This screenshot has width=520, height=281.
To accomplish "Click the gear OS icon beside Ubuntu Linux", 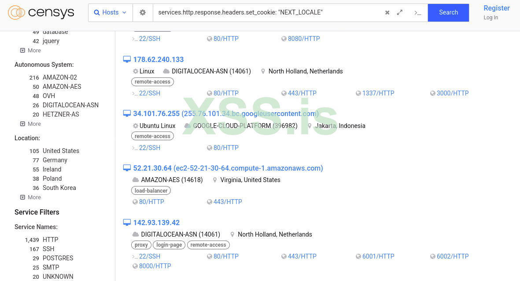I will tap(135, 126).
